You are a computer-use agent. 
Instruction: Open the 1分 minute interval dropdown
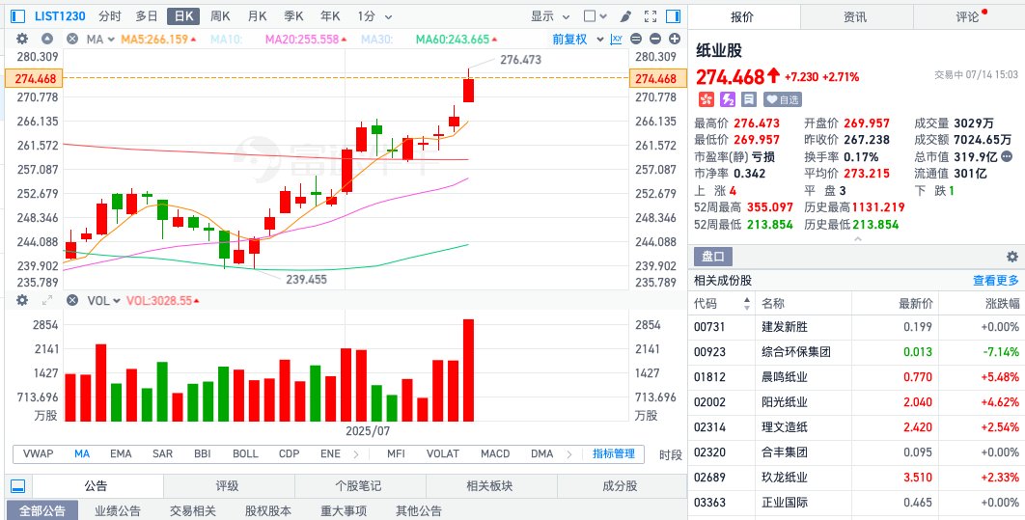coord(371,16)
